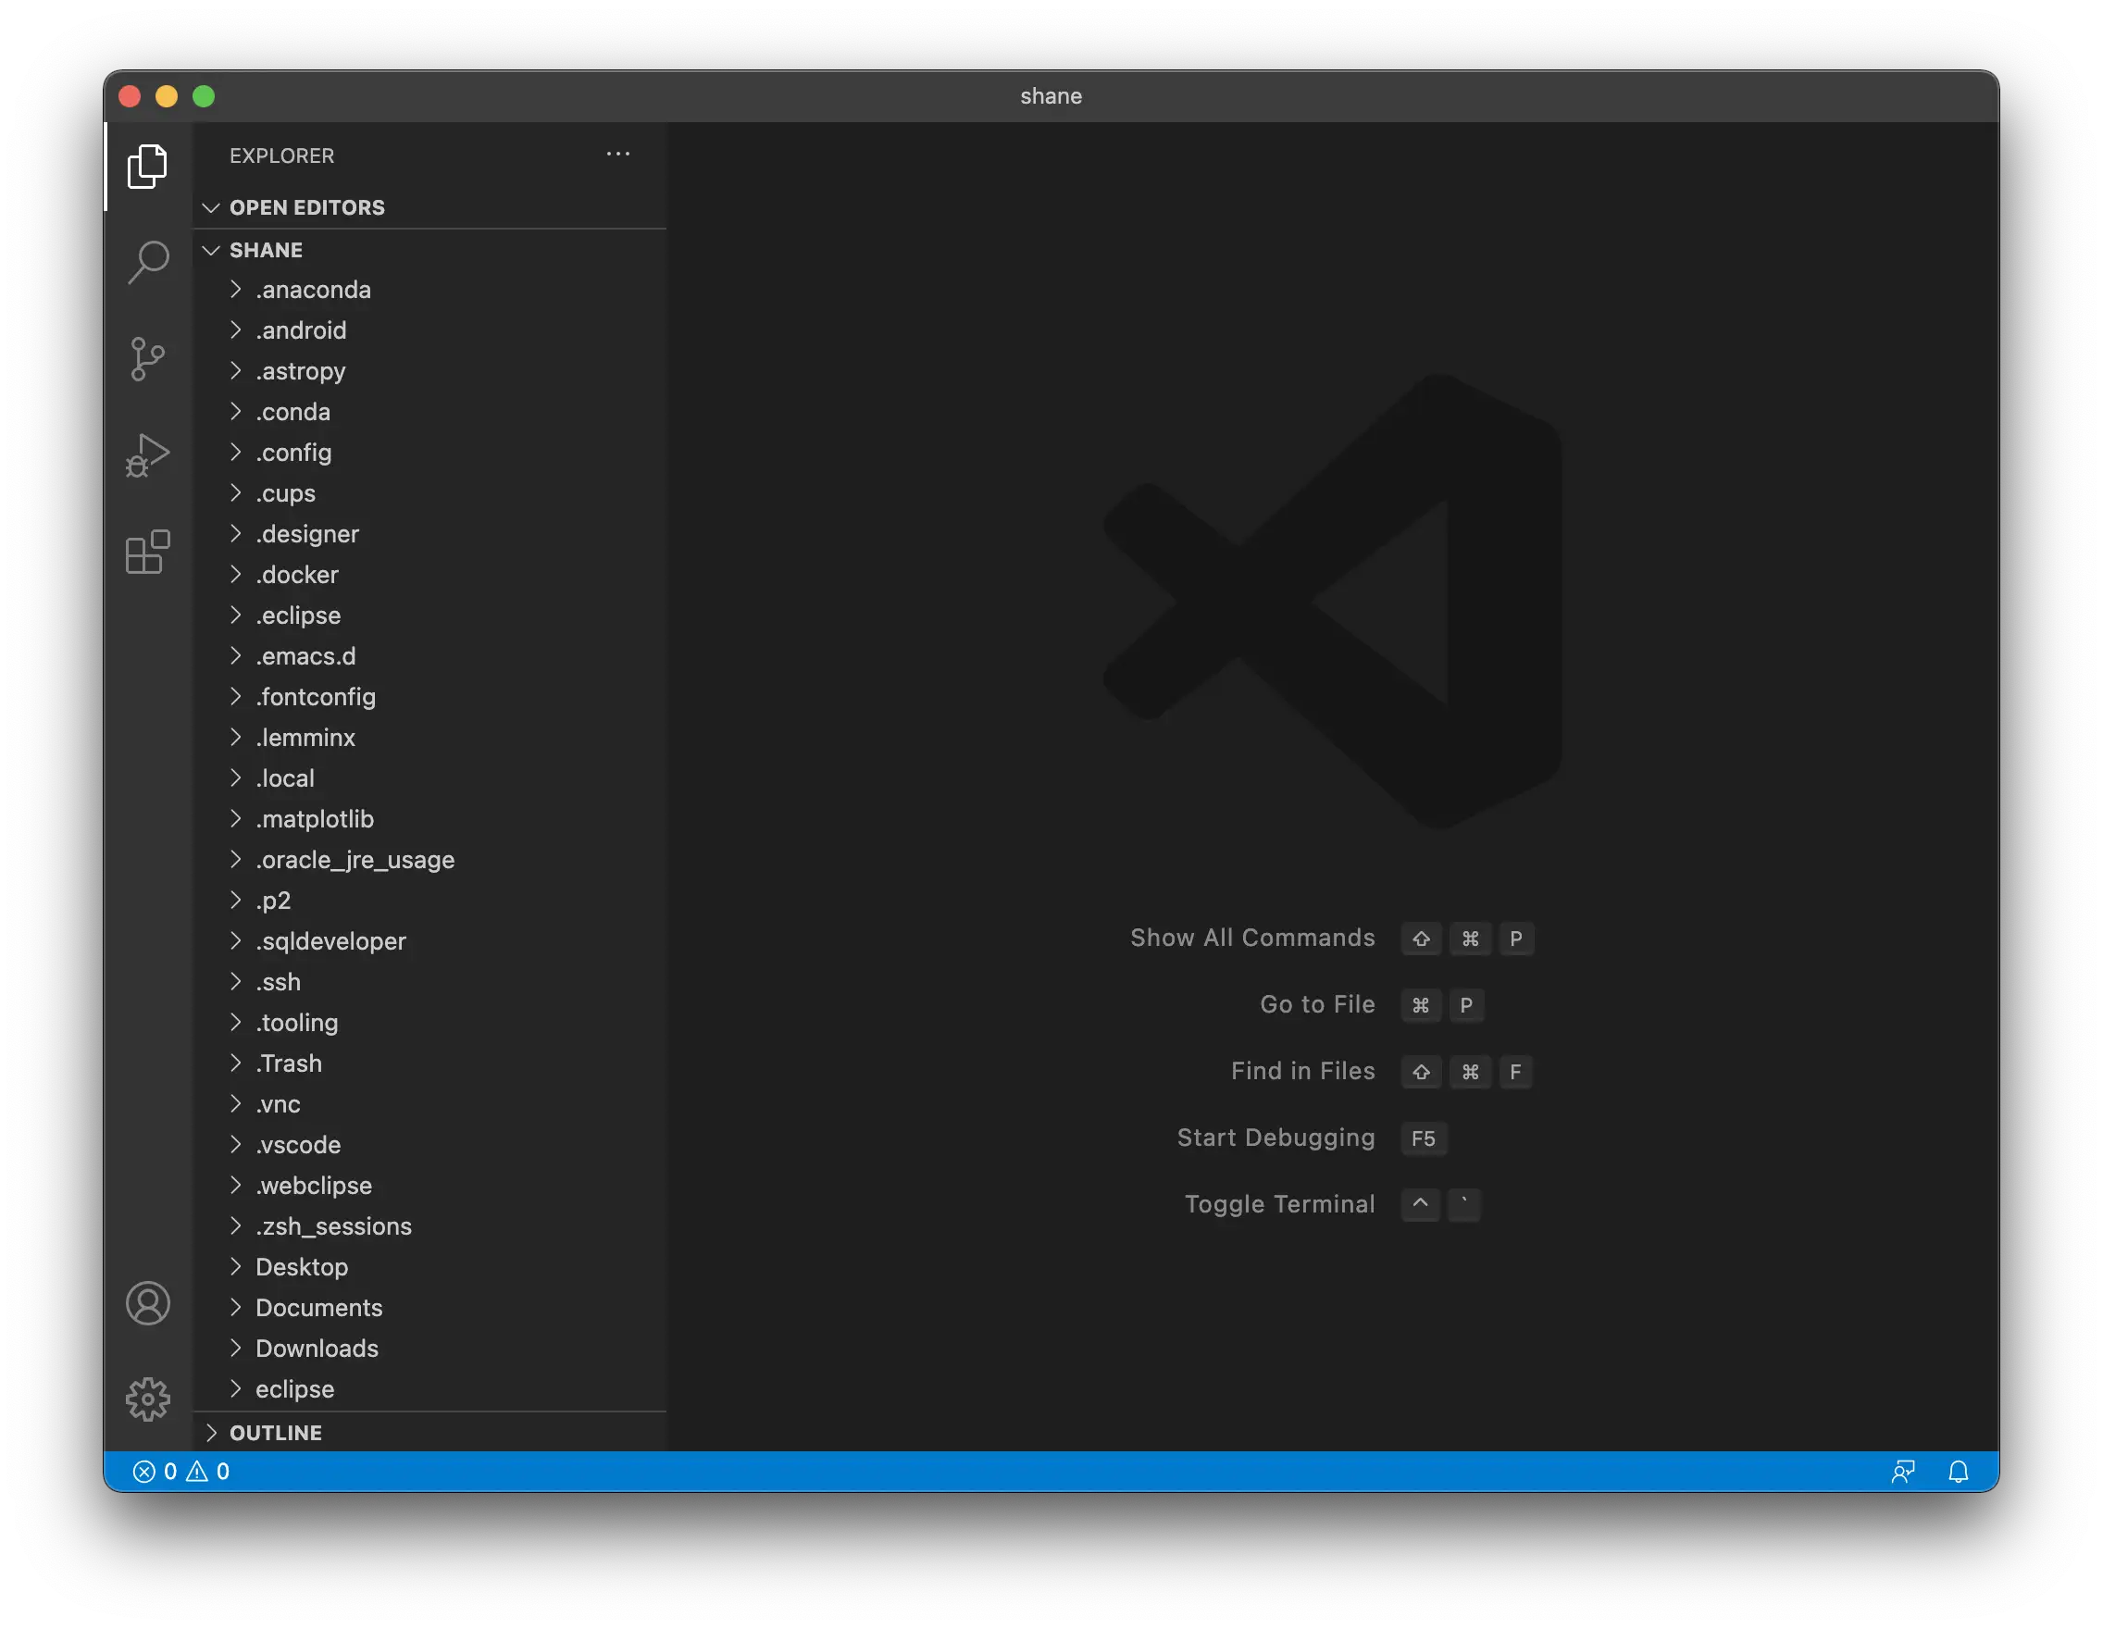Expand the OUTLINE section

[x=276, y=1433]
